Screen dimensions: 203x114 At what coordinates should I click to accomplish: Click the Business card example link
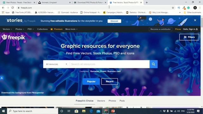point(114,71)
